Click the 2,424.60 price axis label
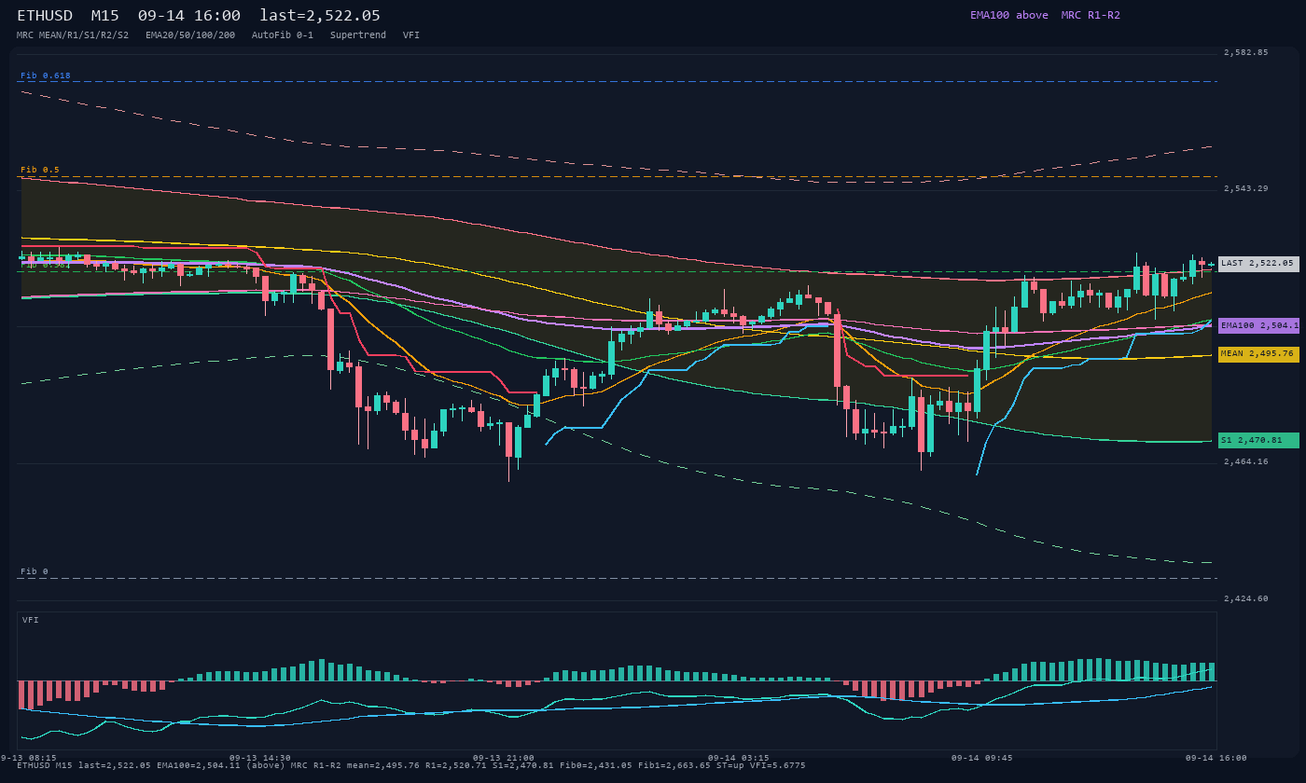The width and height of the screenshot is (1306, 783). pyautogui.click(x=1246, y=598)
